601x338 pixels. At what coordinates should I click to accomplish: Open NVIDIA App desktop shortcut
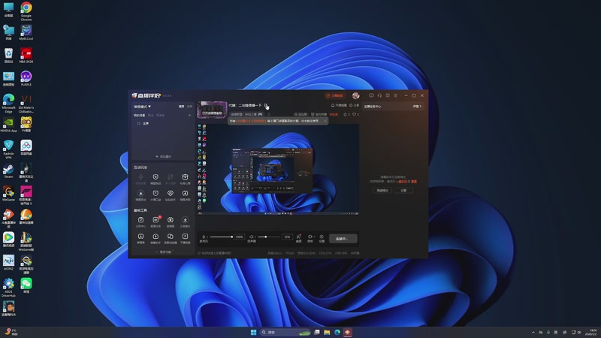tap(8, 125)
